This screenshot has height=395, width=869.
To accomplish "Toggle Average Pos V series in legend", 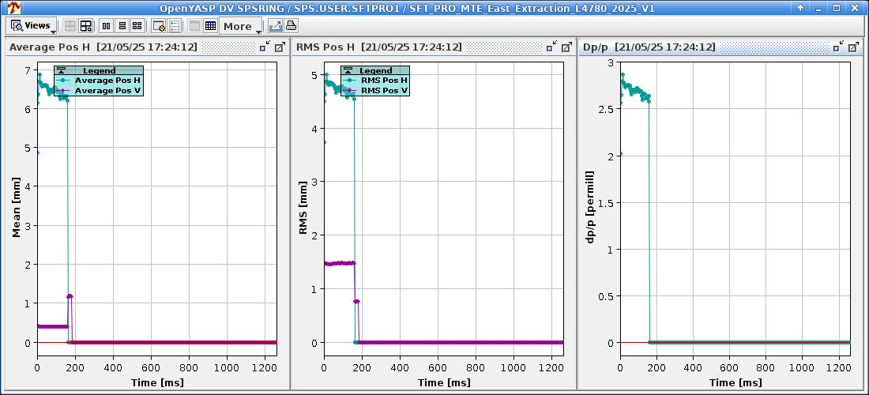I will click(x=107, y=91).
